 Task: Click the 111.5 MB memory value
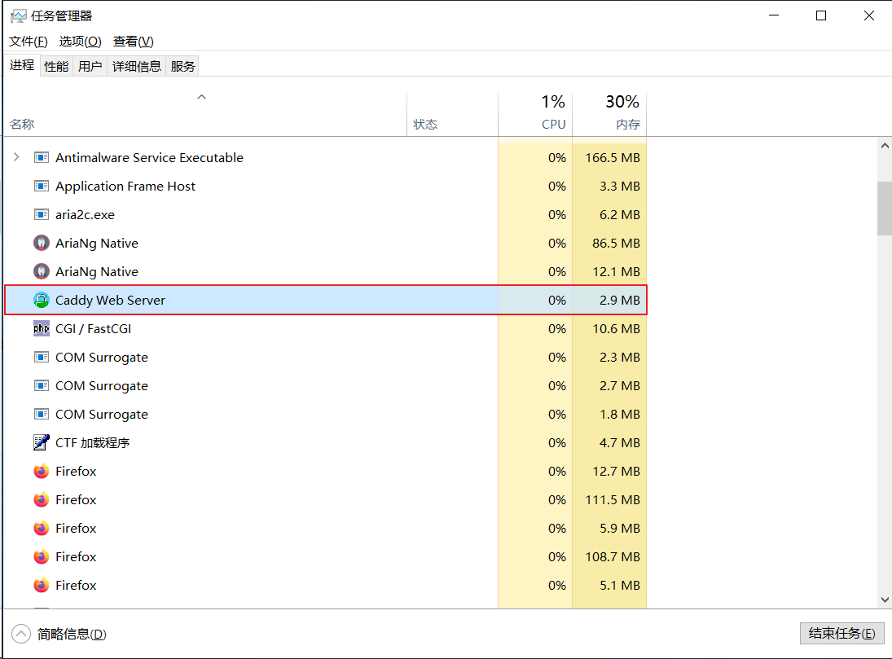613,499
